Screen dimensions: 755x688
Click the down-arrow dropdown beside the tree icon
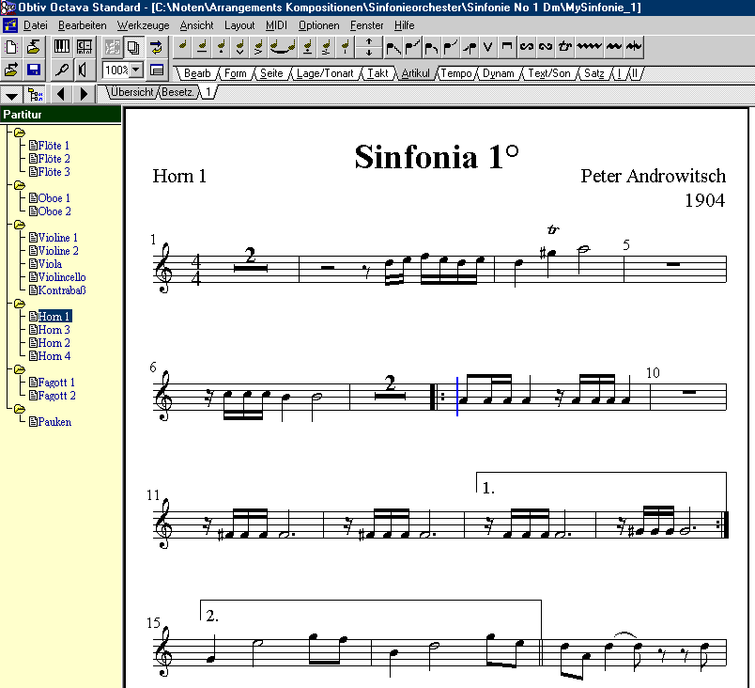tap(12, 93)
